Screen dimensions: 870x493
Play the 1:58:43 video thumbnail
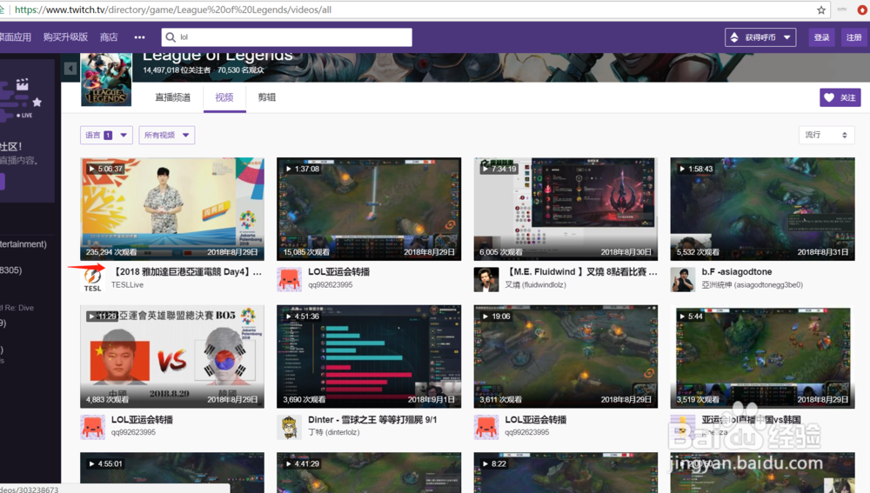click(x=762, y=209)
